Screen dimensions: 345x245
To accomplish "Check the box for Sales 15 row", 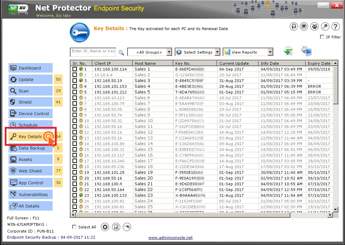I will click(x=75, y=149).
